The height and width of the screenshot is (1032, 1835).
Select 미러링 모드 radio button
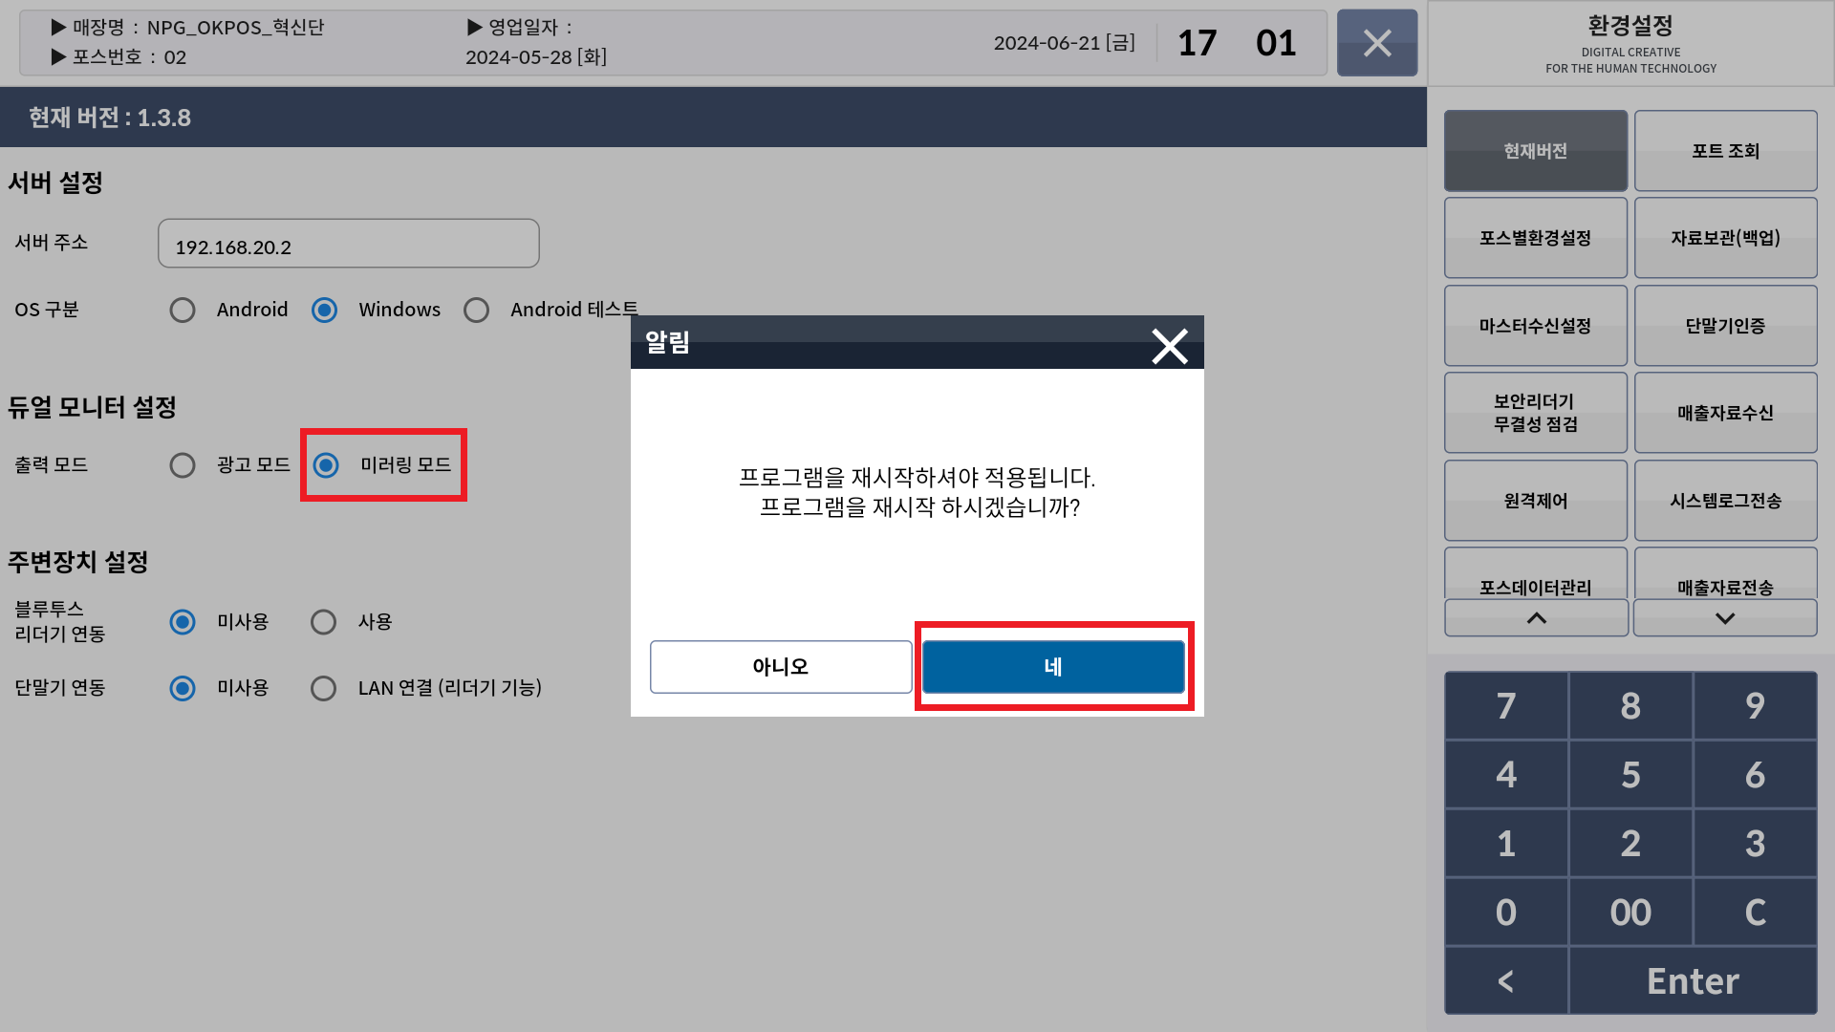[x=326, y=465]
